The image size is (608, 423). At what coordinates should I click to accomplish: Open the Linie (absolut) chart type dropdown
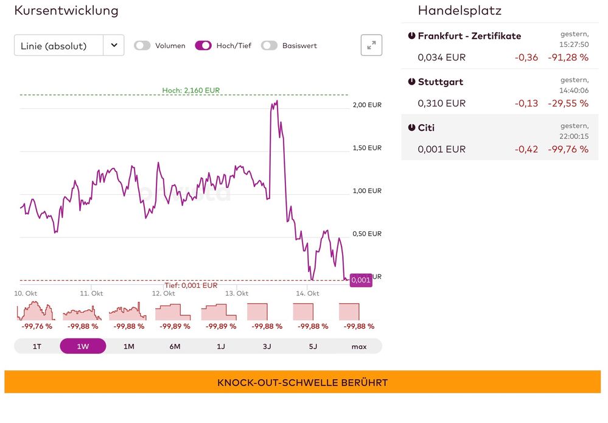[59, 46]
